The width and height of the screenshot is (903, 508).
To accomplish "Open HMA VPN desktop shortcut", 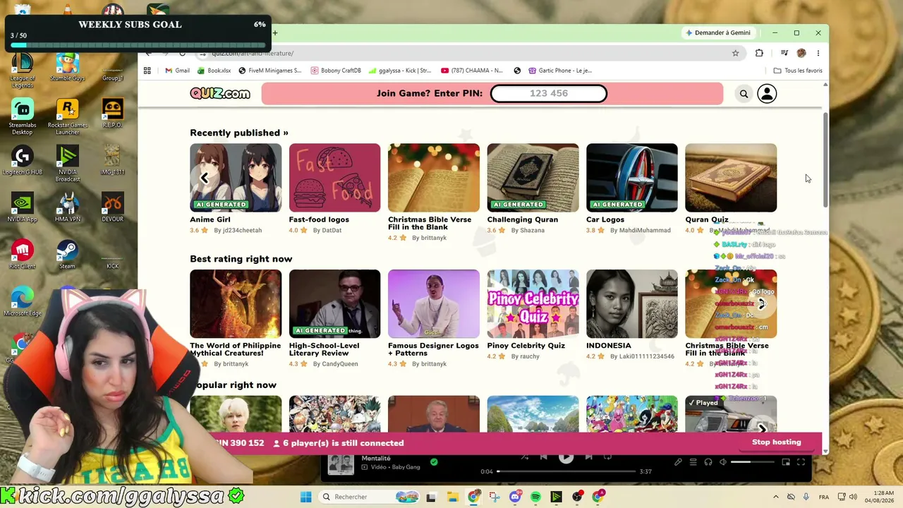I will 68,207.
